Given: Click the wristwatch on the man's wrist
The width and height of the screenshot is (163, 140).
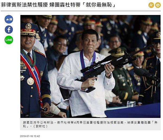Looking at the screenshot, I should pos(109,76).
